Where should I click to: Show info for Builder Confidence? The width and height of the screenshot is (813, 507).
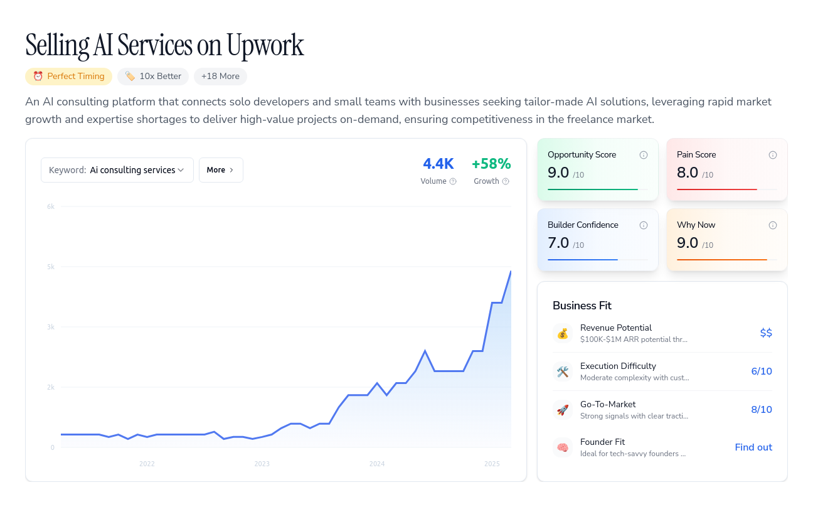644,225
